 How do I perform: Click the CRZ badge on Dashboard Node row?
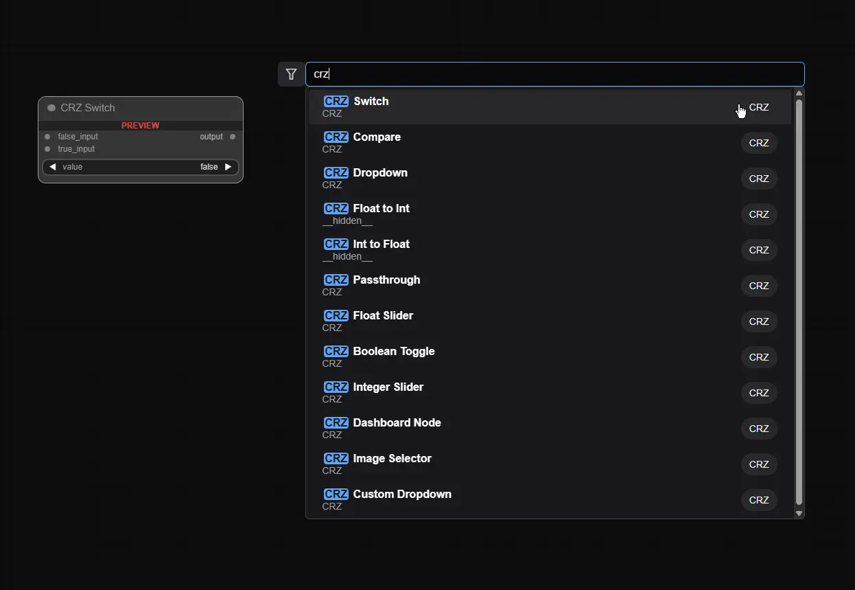tap(758, 429)
